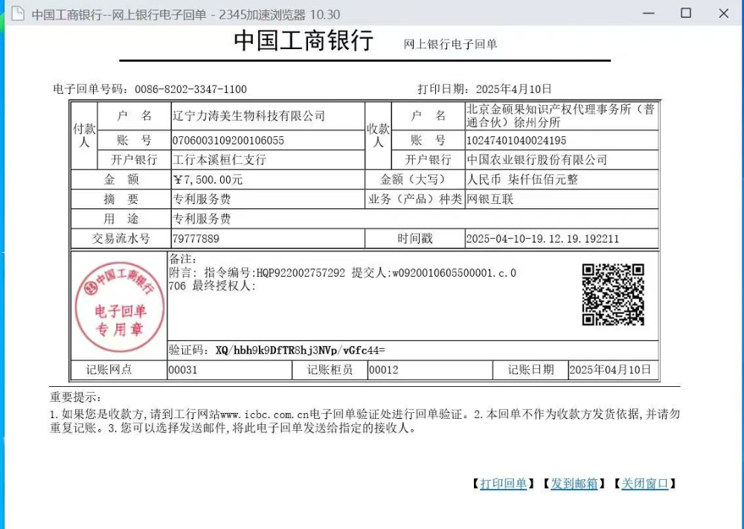Click the 中国工商银行 page heading

tap(304, 41)
